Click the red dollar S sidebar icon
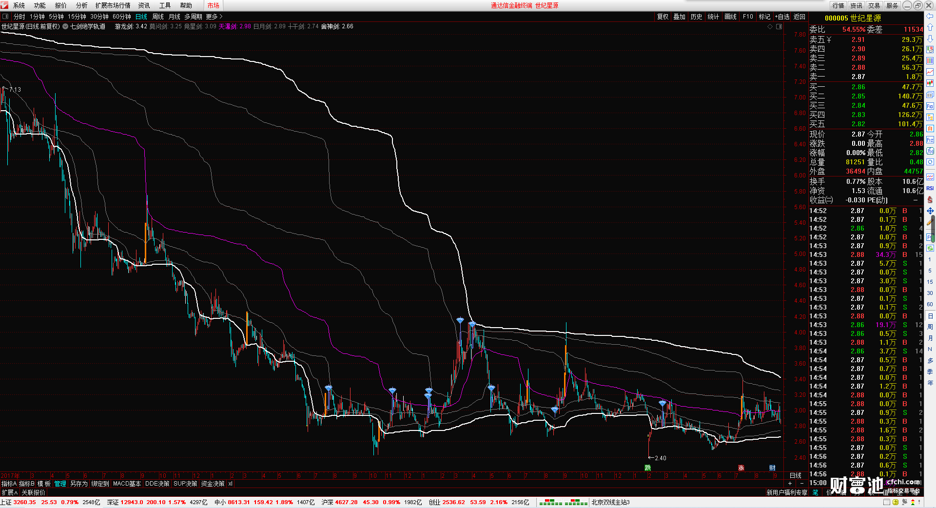936x508 pixels. (930, 199)
